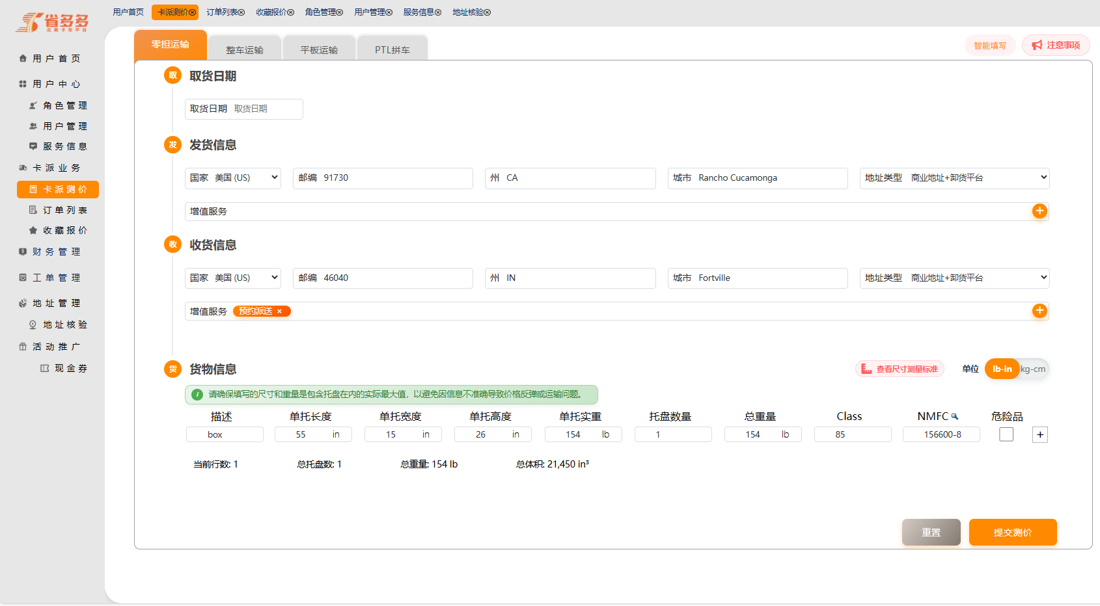Switch unit to kg-cm
The image size is (1100, 606).
coord(1033,369)
